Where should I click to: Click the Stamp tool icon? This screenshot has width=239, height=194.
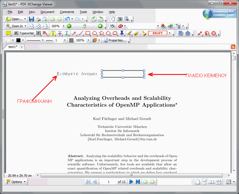click(x=144, y=33)
